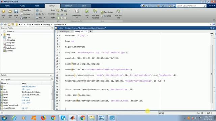Open Skype from the taskbar
The height and width of the screenshot is (121, 216).
(x=63, y=118)
